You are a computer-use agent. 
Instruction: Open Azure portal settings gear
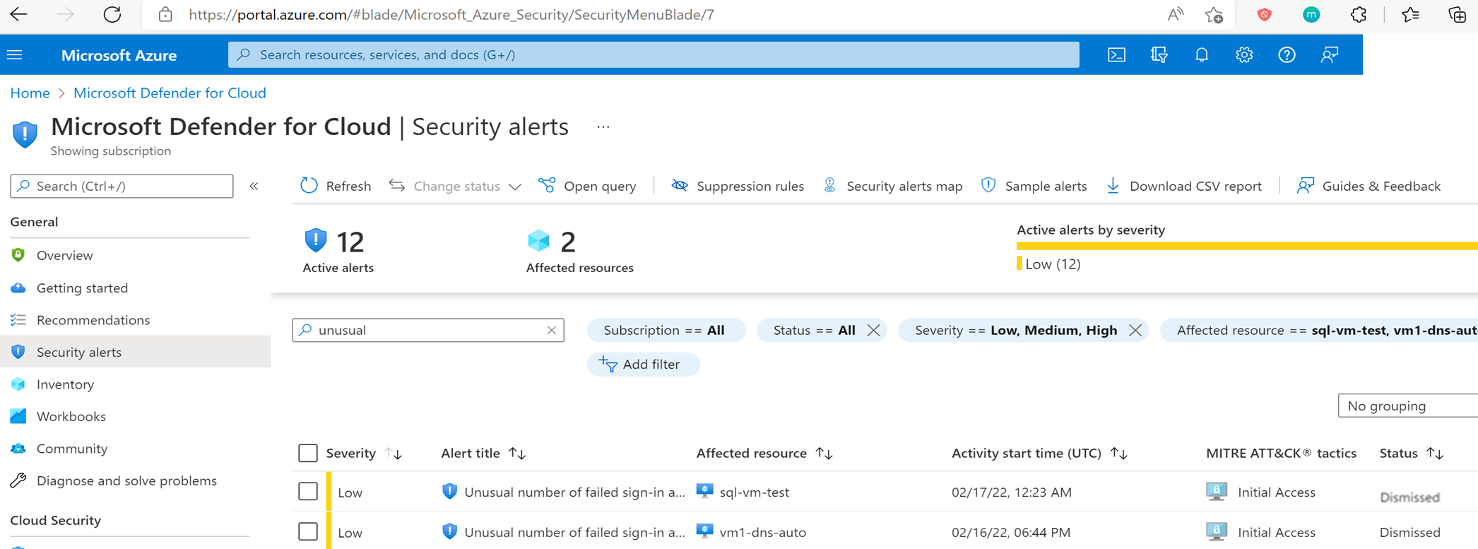(x=1244, y=55)
